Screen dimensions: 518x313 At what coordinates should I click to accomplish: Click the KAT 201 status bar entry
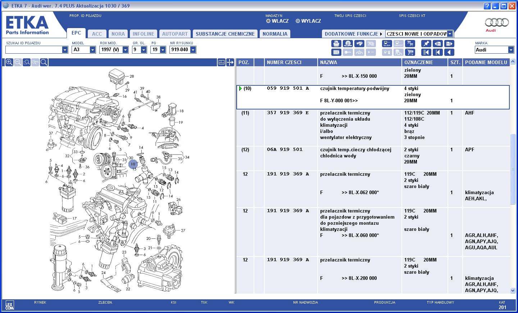502,305
